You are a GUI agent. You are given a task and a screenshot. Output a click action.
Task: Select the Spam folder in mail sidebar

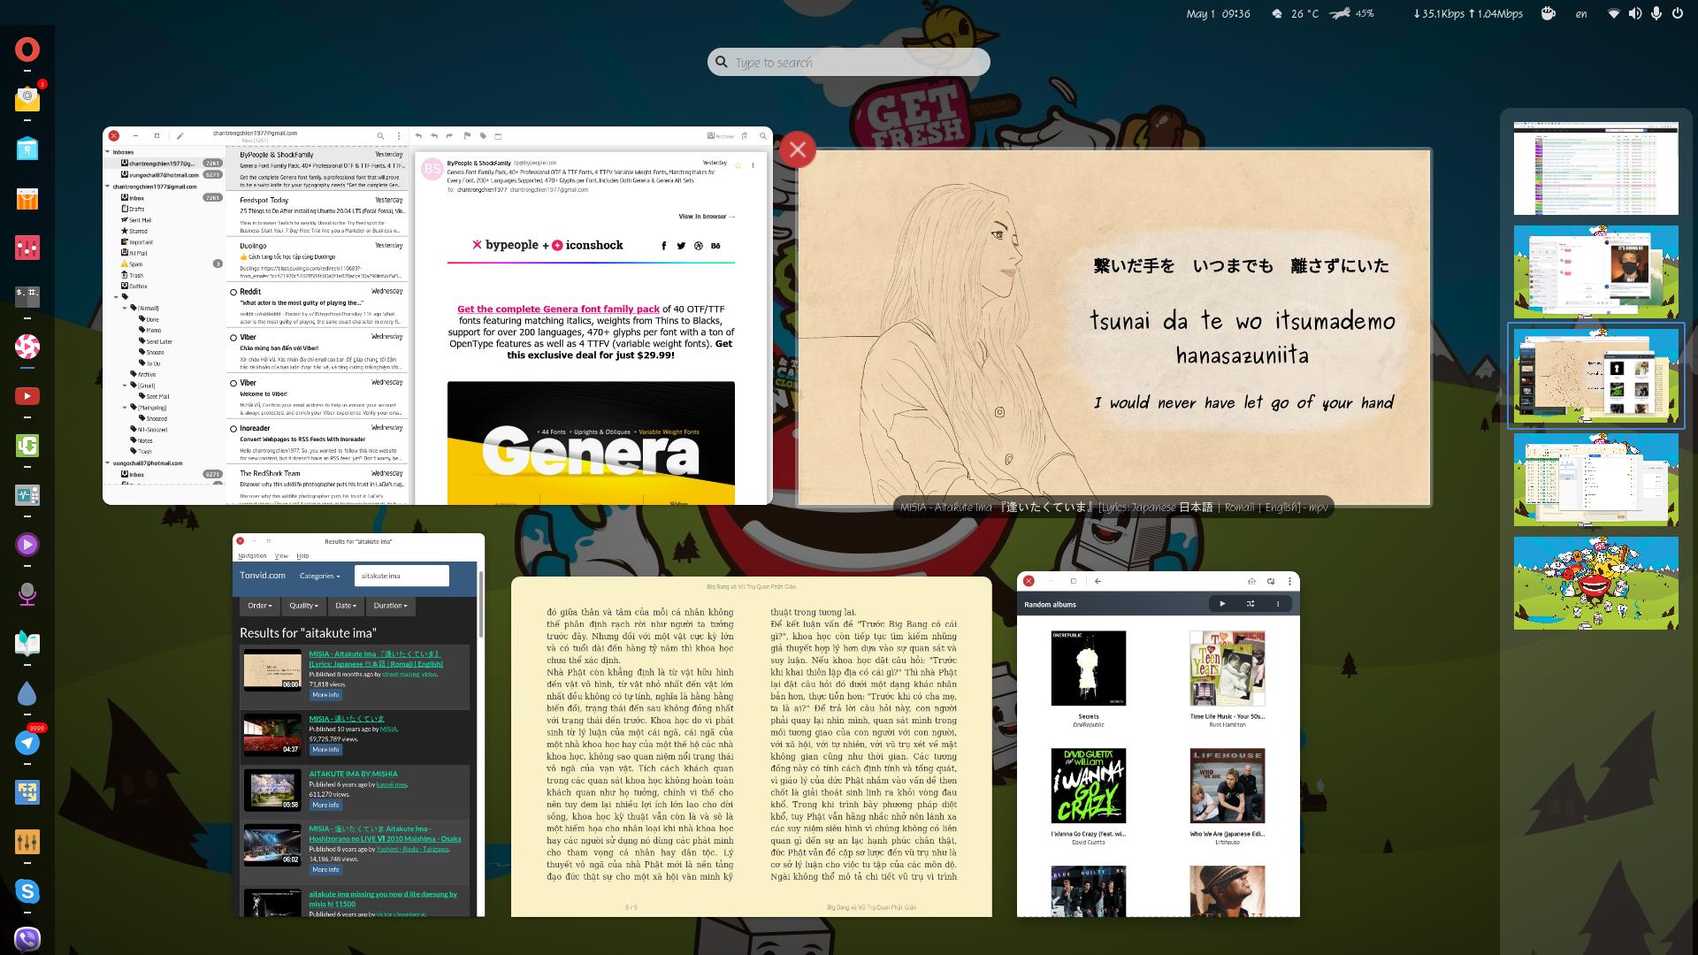pyautogui.click(x=135, y=264)
